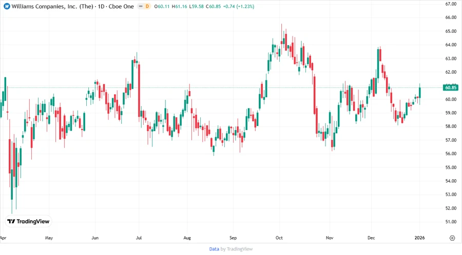Click the TradingView logo badge
Viewport: 462px width, 255px height.
28,222
